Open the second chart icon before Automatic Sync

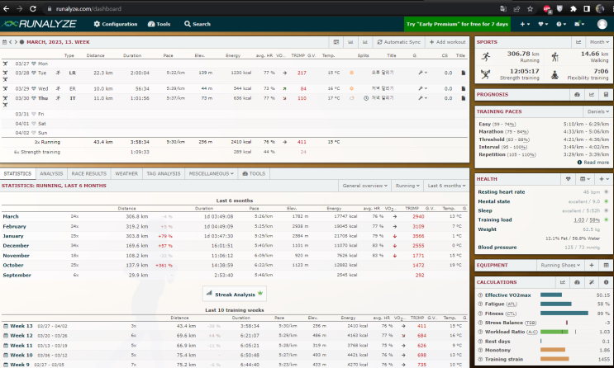(365, 42)
